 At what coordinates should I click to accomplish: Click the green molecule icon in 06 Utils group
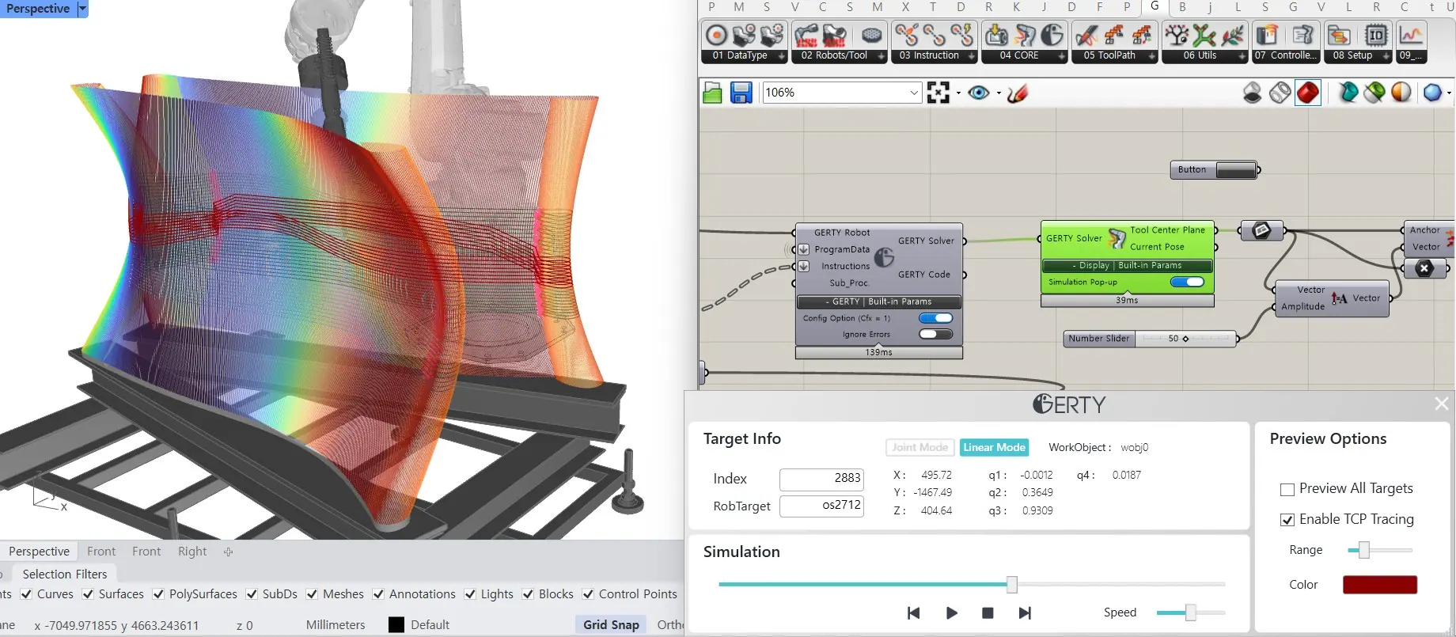click(1204, 36)
